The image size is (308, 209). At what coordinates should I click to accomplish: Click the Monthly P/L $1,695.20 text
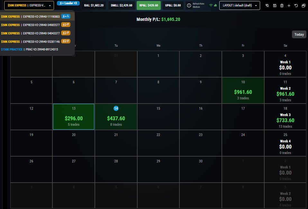point(158,19)
